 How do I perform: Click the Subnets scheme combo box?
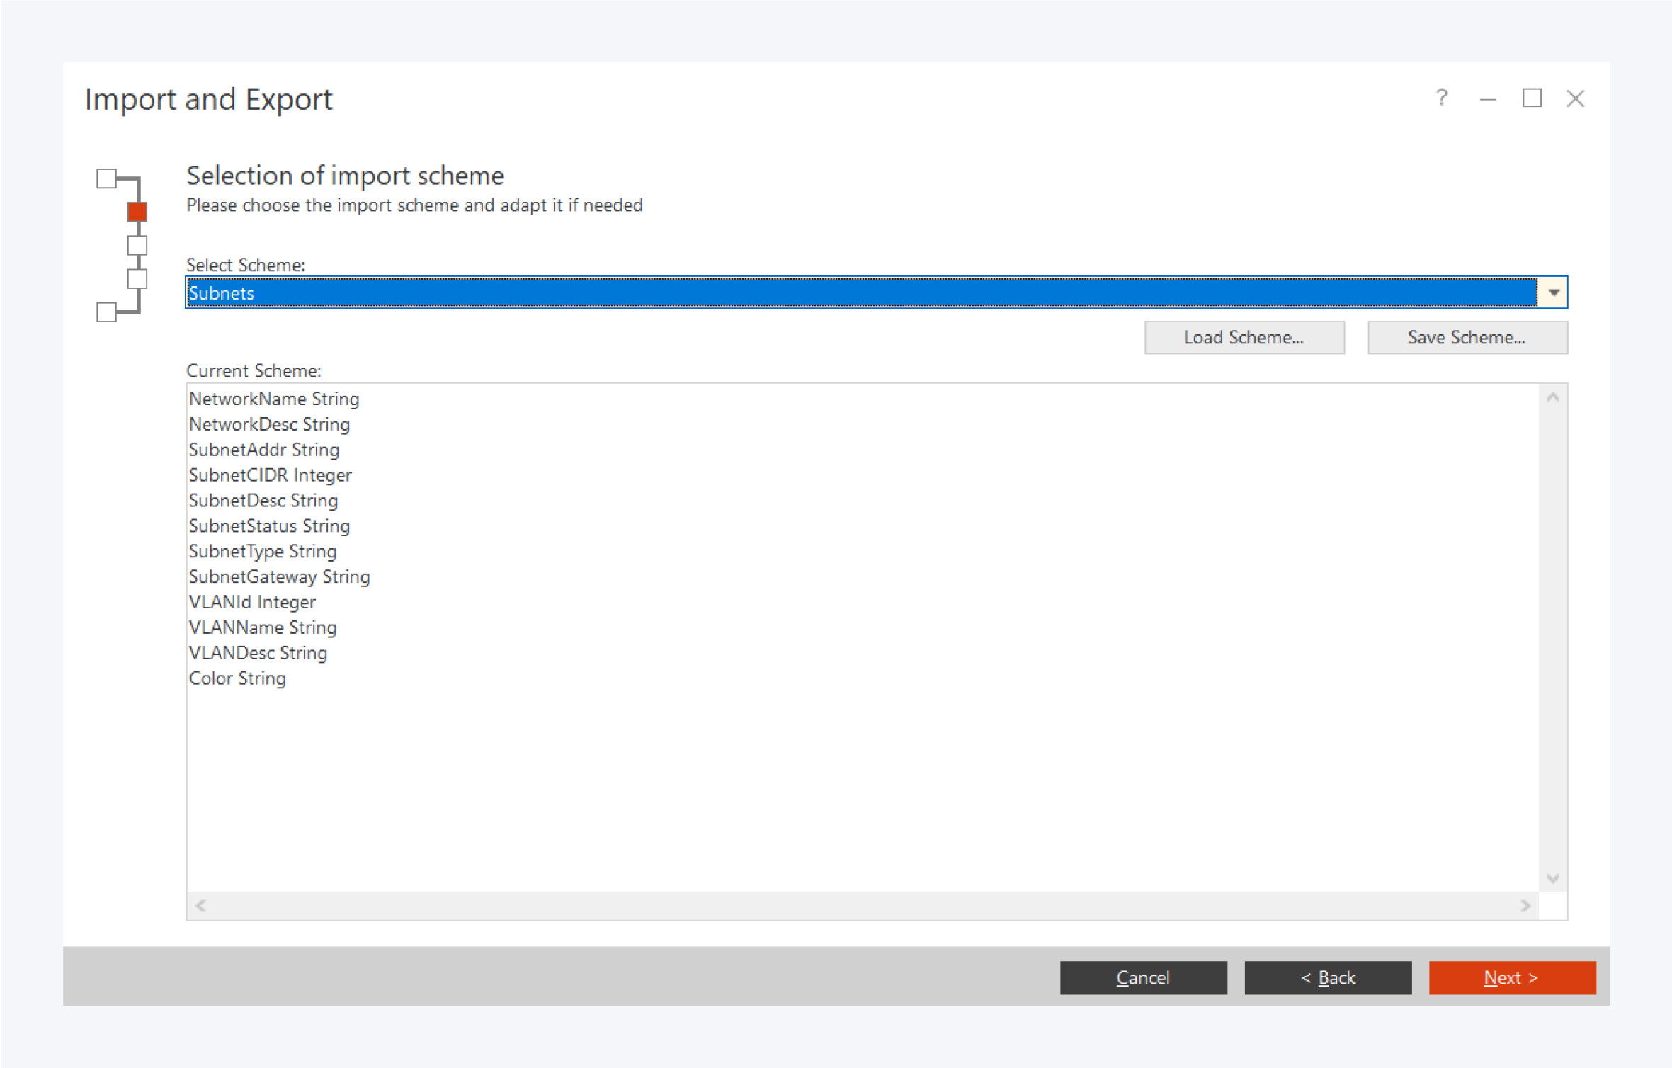pos(860,292)
